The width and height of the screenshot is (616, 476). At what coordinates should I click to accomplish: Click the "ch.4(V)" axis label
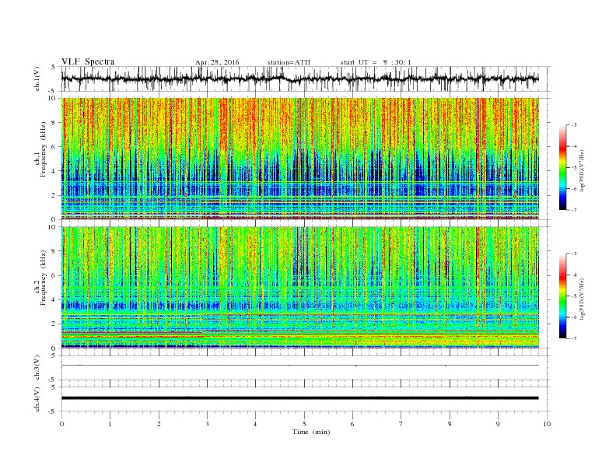click(37, 399)
